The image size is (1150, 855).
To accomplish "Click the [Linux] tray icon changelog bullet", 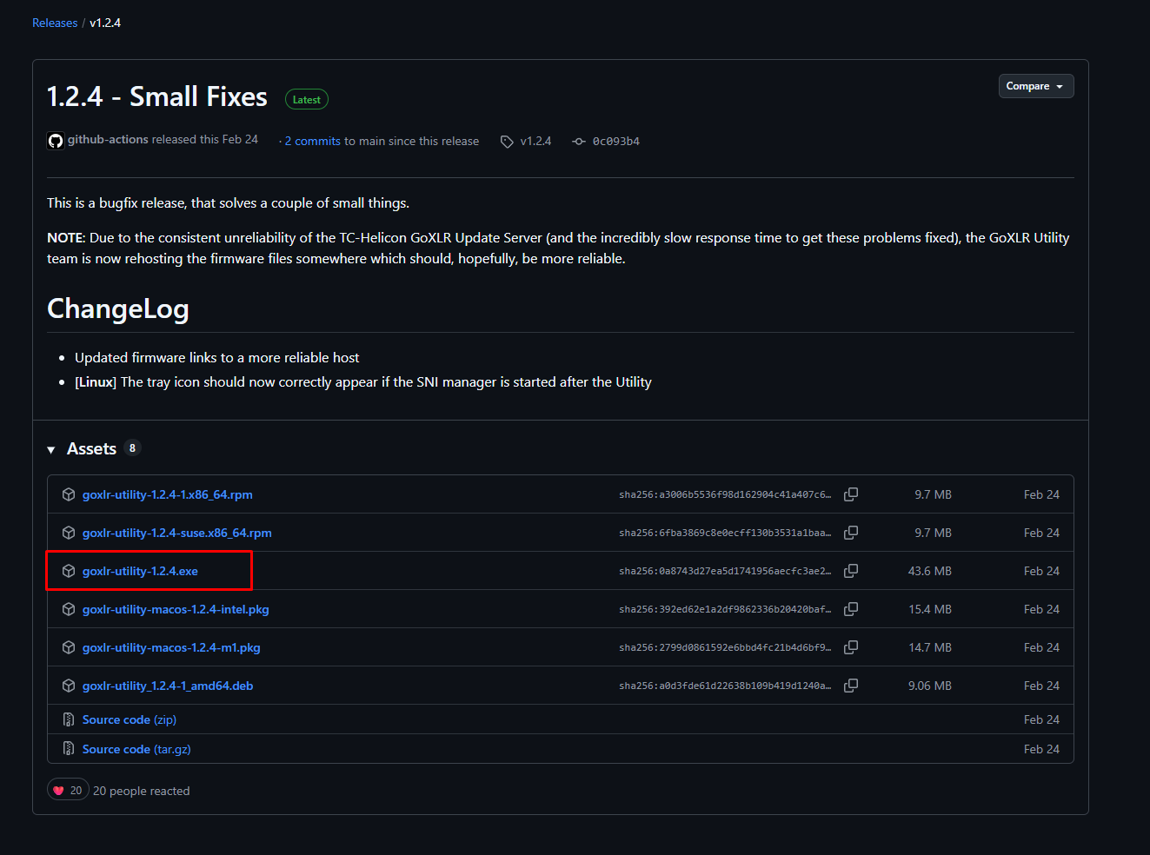I will (363, 381).
